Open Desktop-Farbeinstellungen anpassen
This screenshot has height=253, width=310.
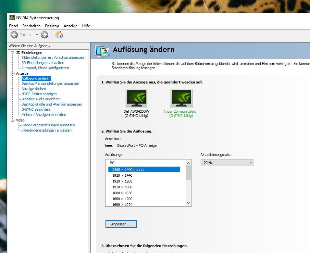tap(50, 83)
